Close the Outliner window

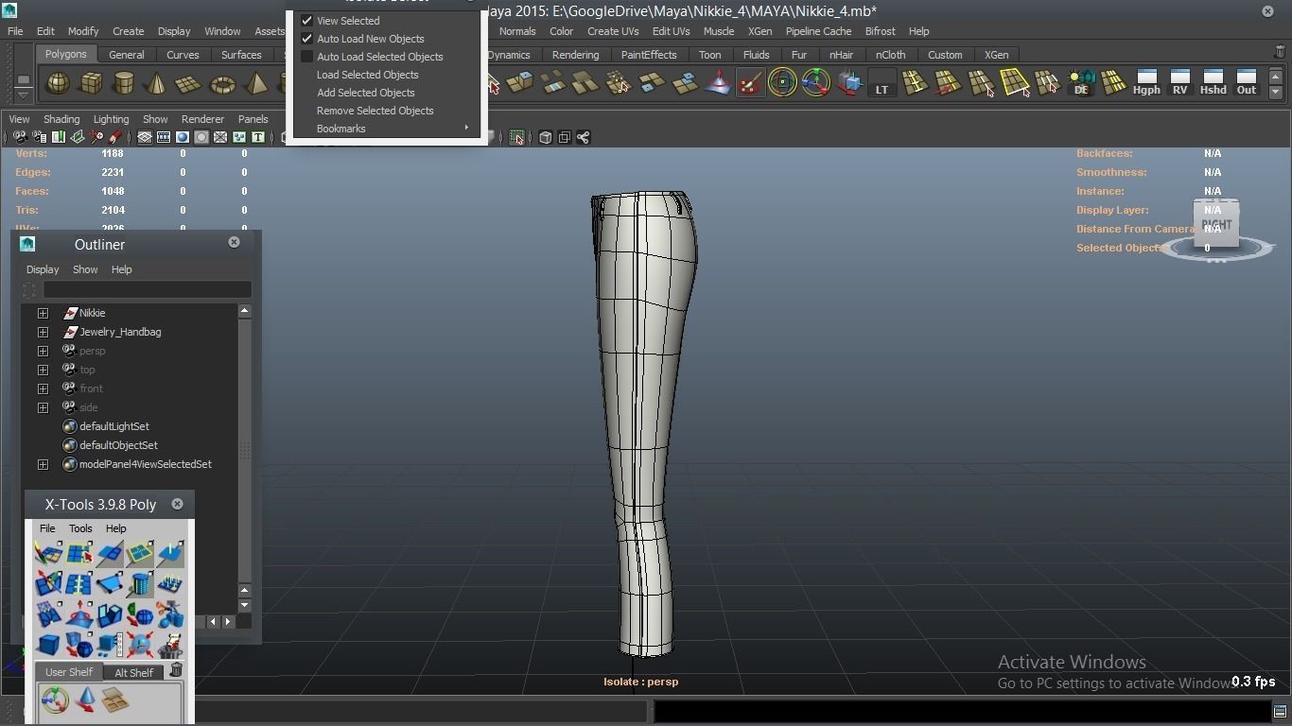[234, 242]
